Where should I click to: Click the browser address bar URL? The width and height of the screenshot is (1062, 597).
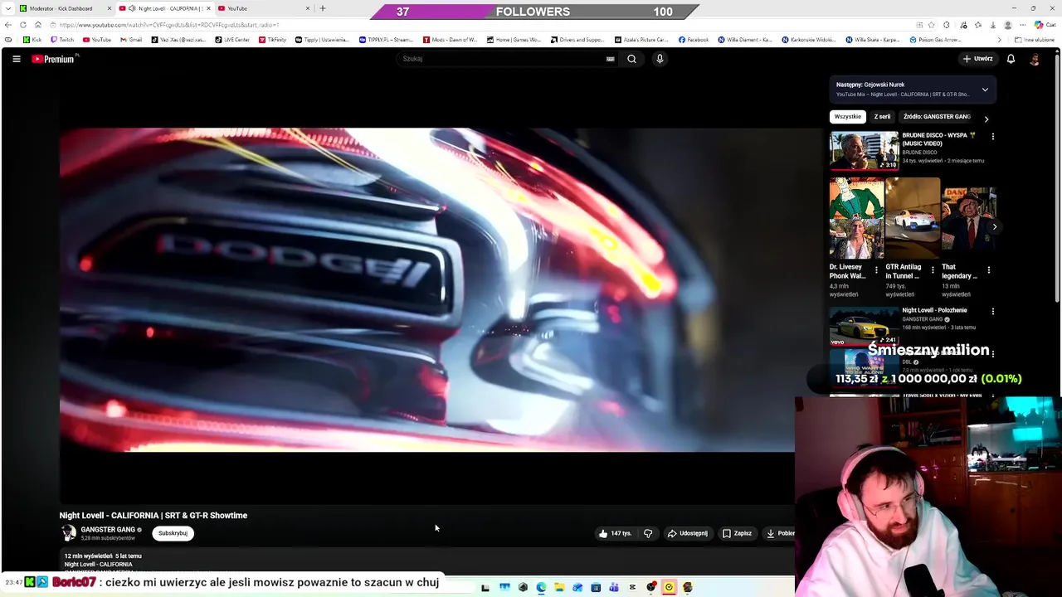click(x=169, y=25)
